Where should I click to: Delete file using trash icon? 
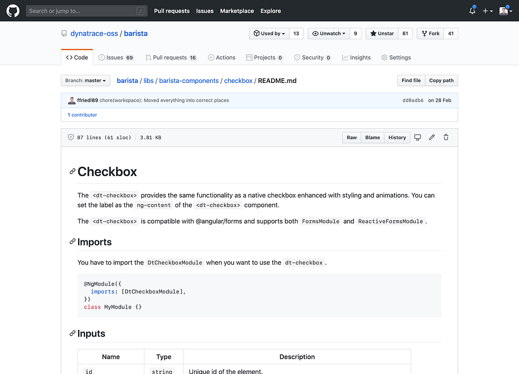point(446,137)
